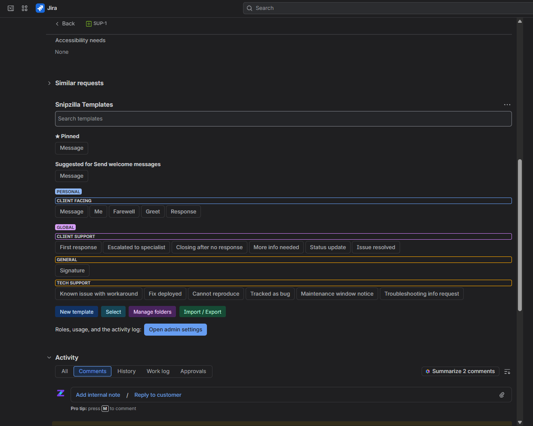Screen dimensions: 533x426
Task: Insert Known issue with workaround template
Action: tap(99, 294)
